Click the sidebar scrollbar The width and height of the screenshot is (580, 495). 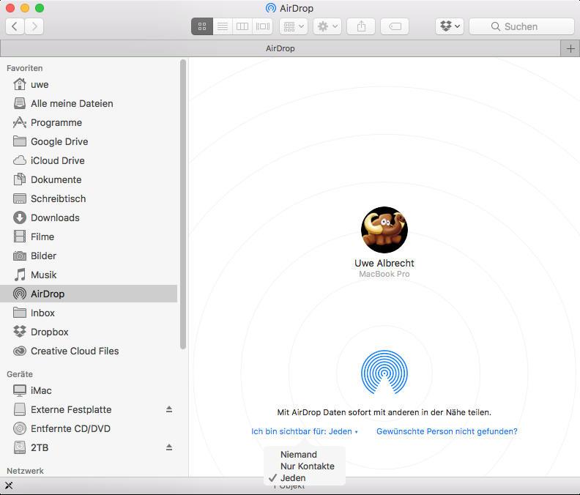183,204
